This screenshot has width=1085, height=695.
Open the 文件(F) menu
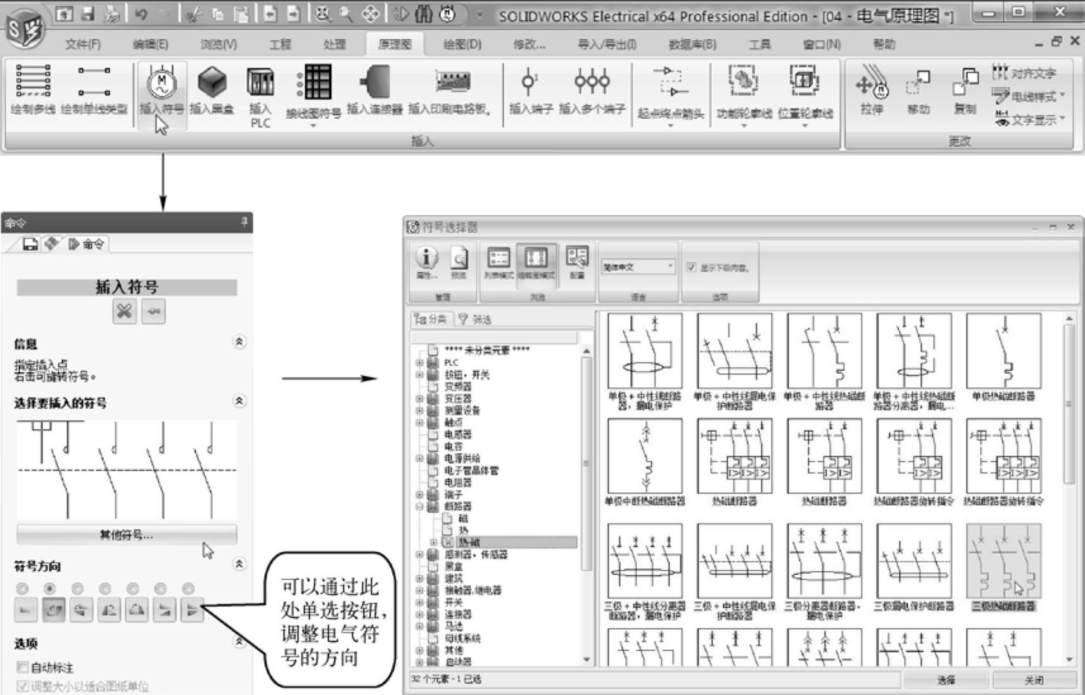tap(83, 44)
